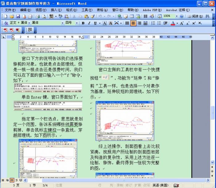Screen dimensions: 216x188
Task: Open the font name 黑体 dropdown
Action: [62, 23]
